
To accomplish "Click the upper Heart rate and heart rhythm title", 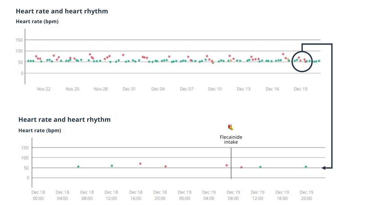I will pos(62,11).
